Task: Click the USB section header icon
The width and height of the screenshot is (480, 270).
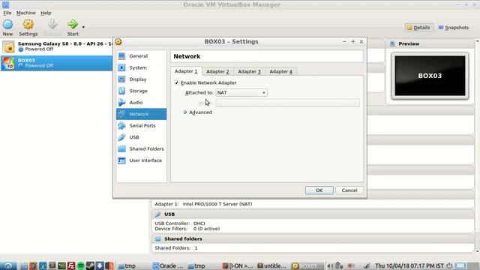Action: [158, 214]
